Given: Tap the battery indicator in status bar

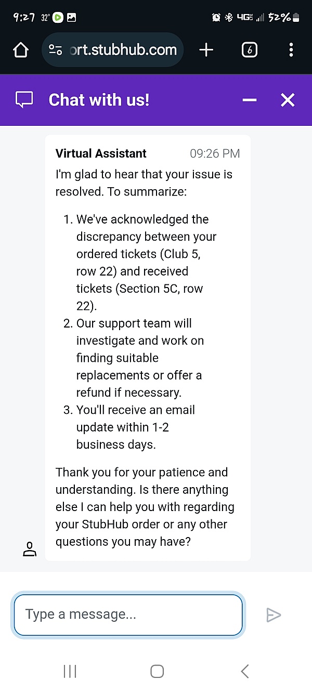Looking at the screenshot, I should 296,18.
